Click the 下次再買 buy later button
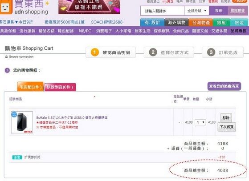 (x=227, y=127)
